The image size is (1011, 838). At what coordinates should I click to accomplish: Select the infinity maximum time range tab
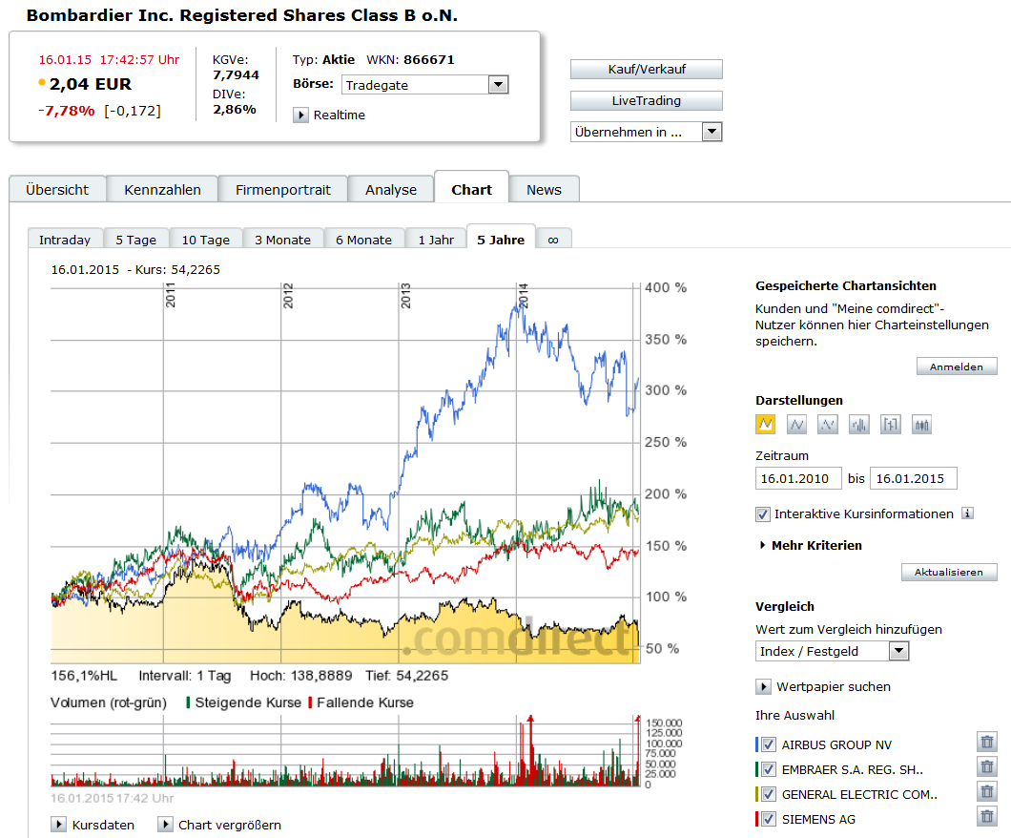click(553, 240)
